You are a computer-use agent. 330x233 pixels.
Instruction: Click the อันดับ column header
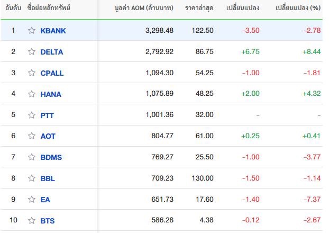pos(13,8)
